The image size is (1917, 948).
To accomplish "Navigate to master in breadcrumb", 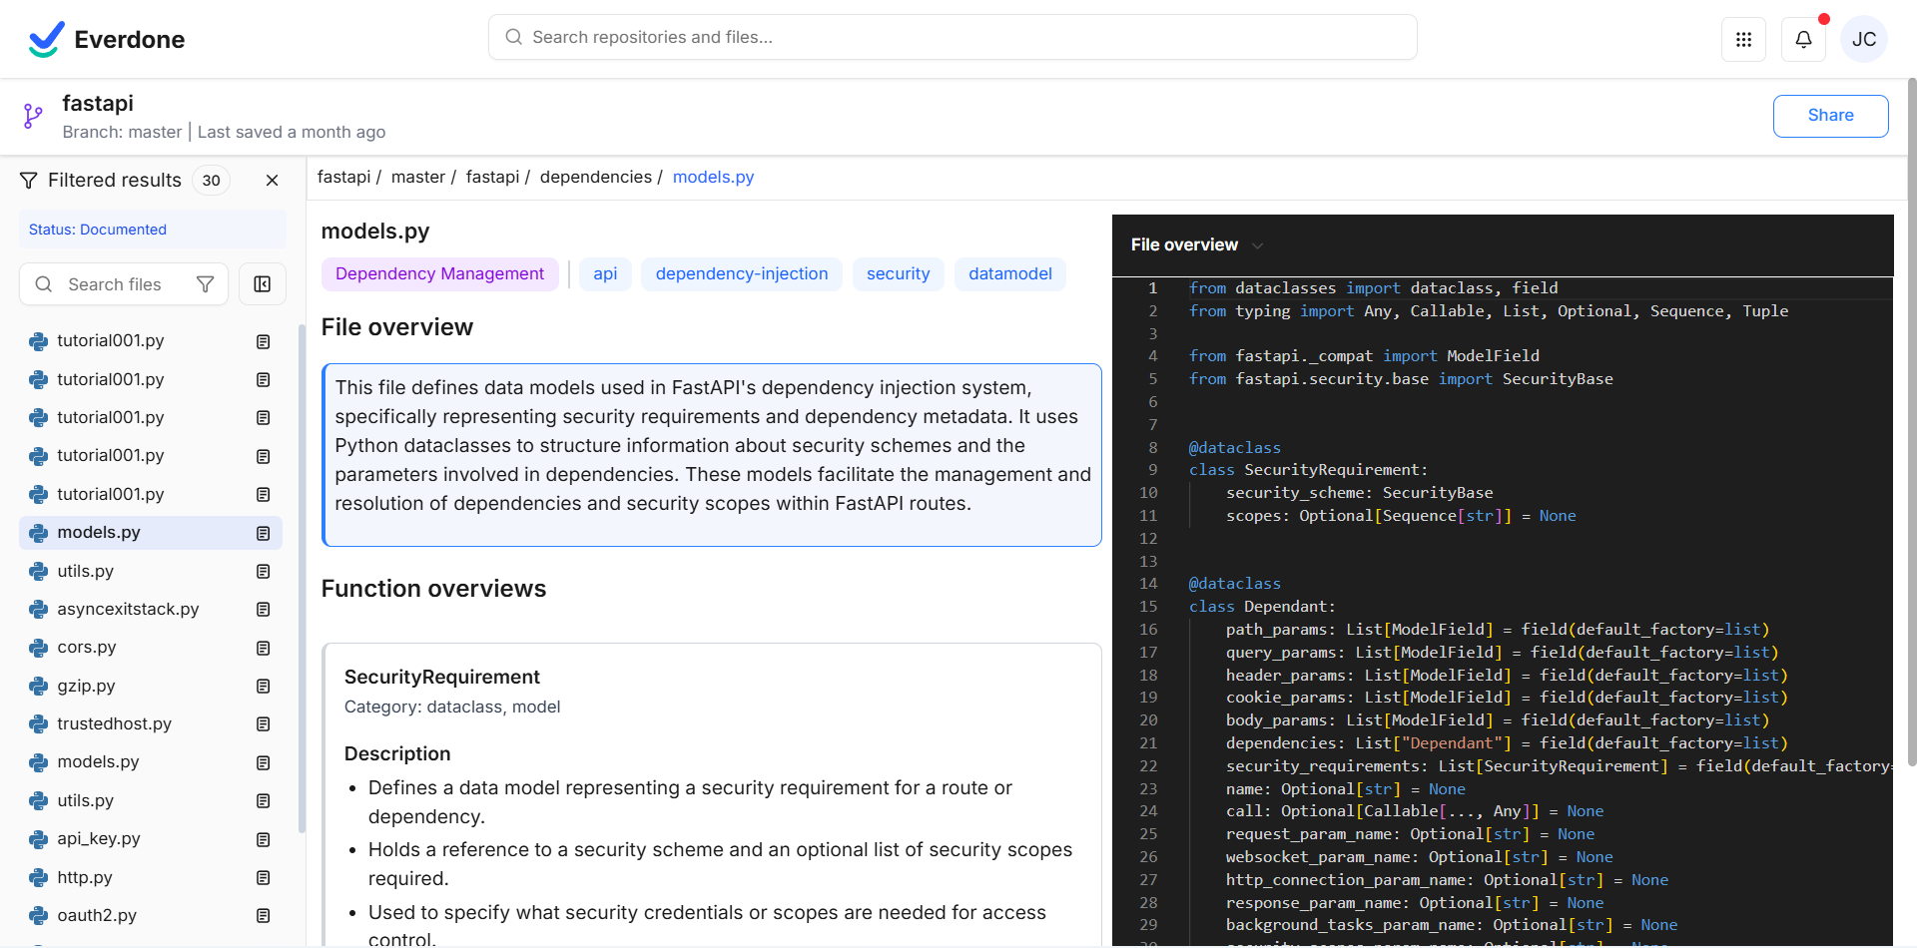I will pos(417,178).
